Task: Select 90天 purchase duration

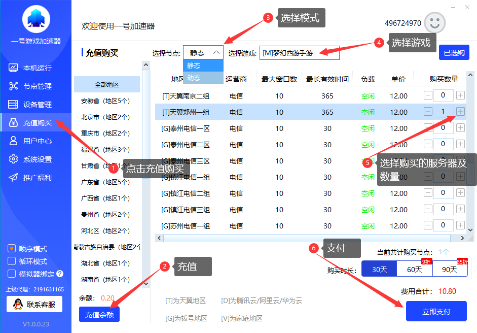Action: [450, 270]
